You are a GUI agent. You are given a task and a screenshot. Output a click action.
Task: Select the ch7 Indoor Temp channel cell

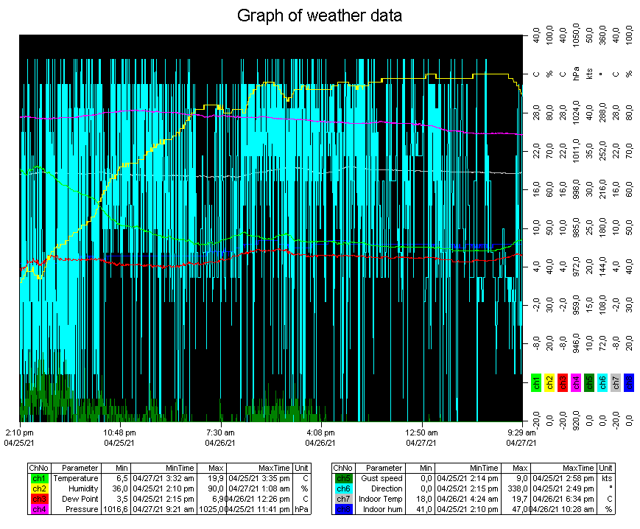[343, 499]
